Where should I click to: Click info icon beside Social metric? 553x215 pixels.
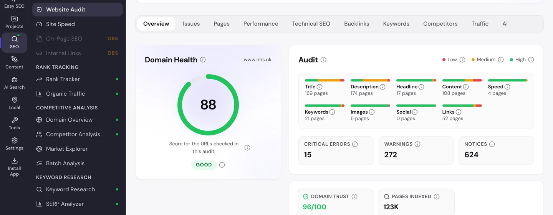pyautogui.click(x=415, y=112)
